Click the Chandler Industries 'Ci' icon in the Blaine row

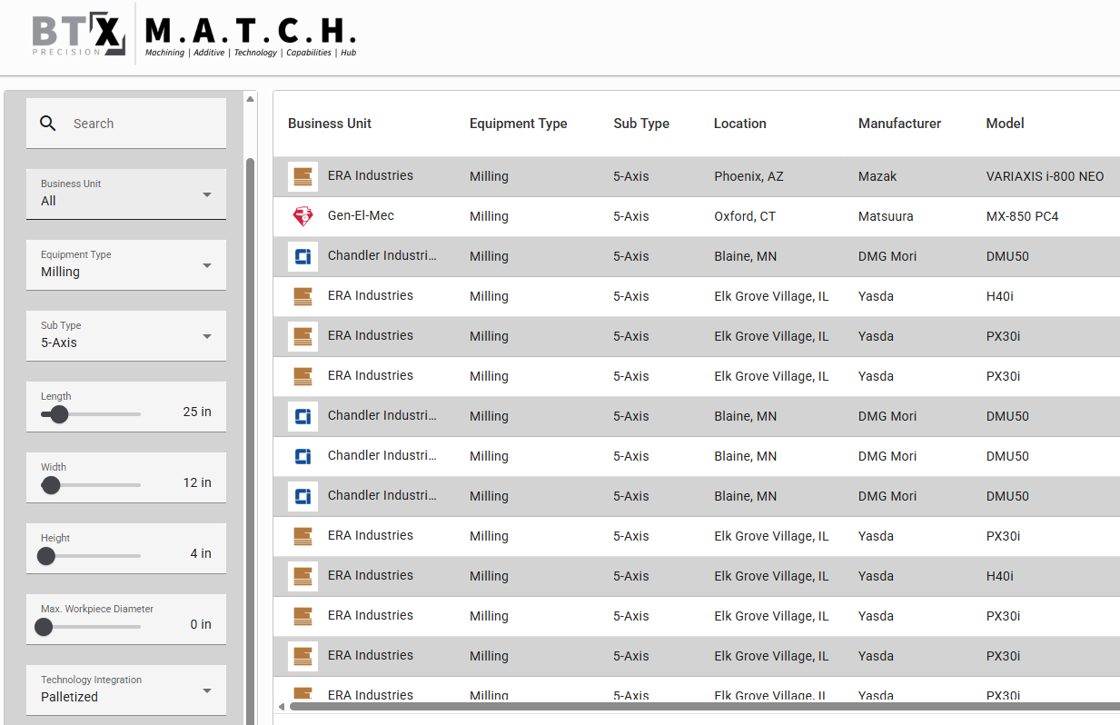(302, 255)
